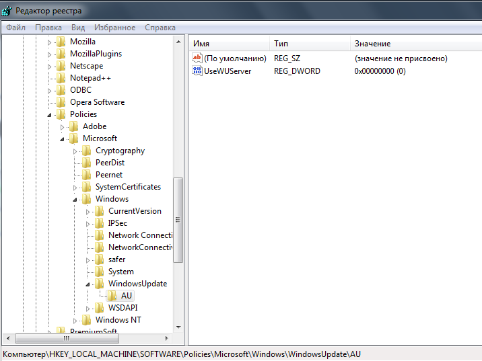Click the Cryptography folder icon

point(87,151)
